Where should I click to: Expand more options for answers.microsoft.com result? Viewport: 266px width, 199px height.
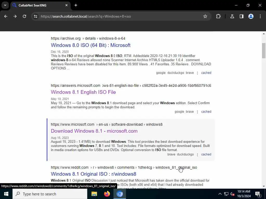click(197, 112)
